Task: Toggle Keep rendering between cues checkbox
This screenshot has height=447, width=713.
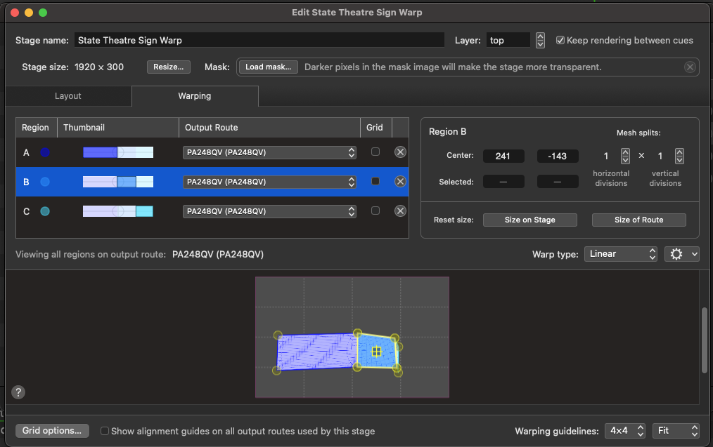Action: [x=560, y=41]
